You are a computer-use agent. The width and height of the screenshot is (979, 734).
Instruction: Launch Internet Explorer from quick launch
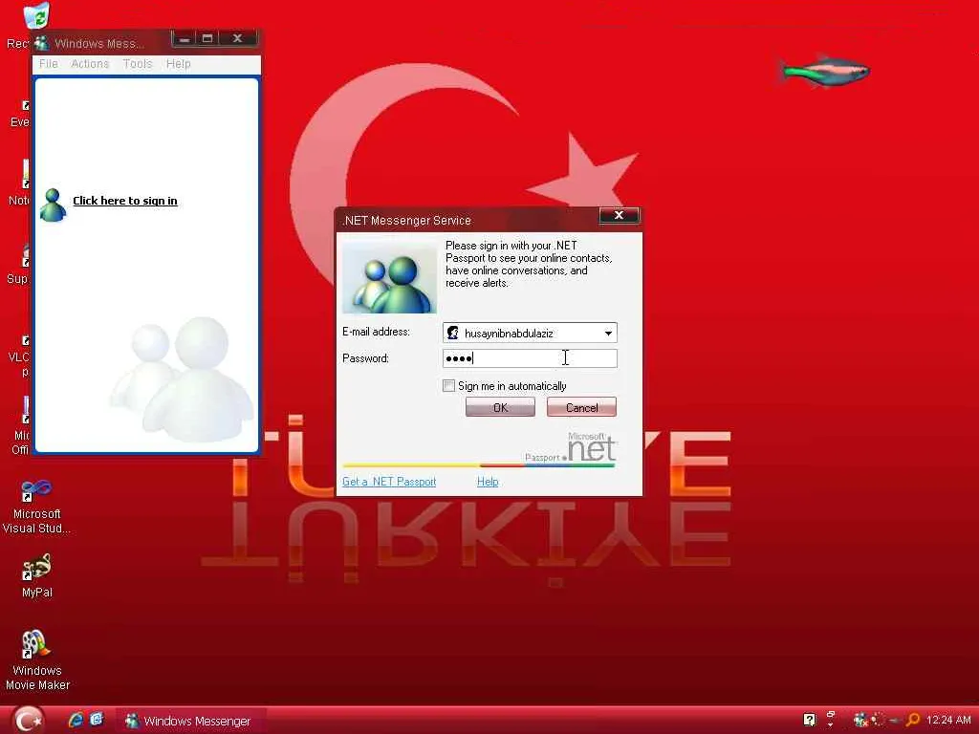76,720
